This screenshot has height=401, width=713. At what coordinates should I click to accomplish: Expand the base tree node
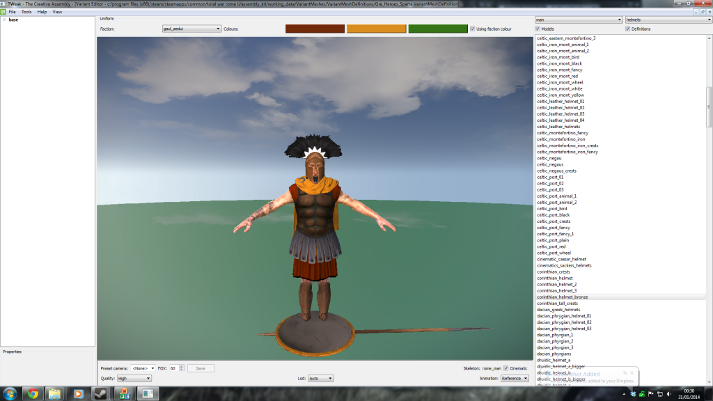point(4,19)
